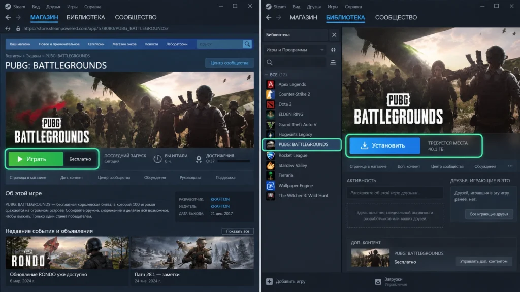Click the Wallpaper Engine icon

271,186
